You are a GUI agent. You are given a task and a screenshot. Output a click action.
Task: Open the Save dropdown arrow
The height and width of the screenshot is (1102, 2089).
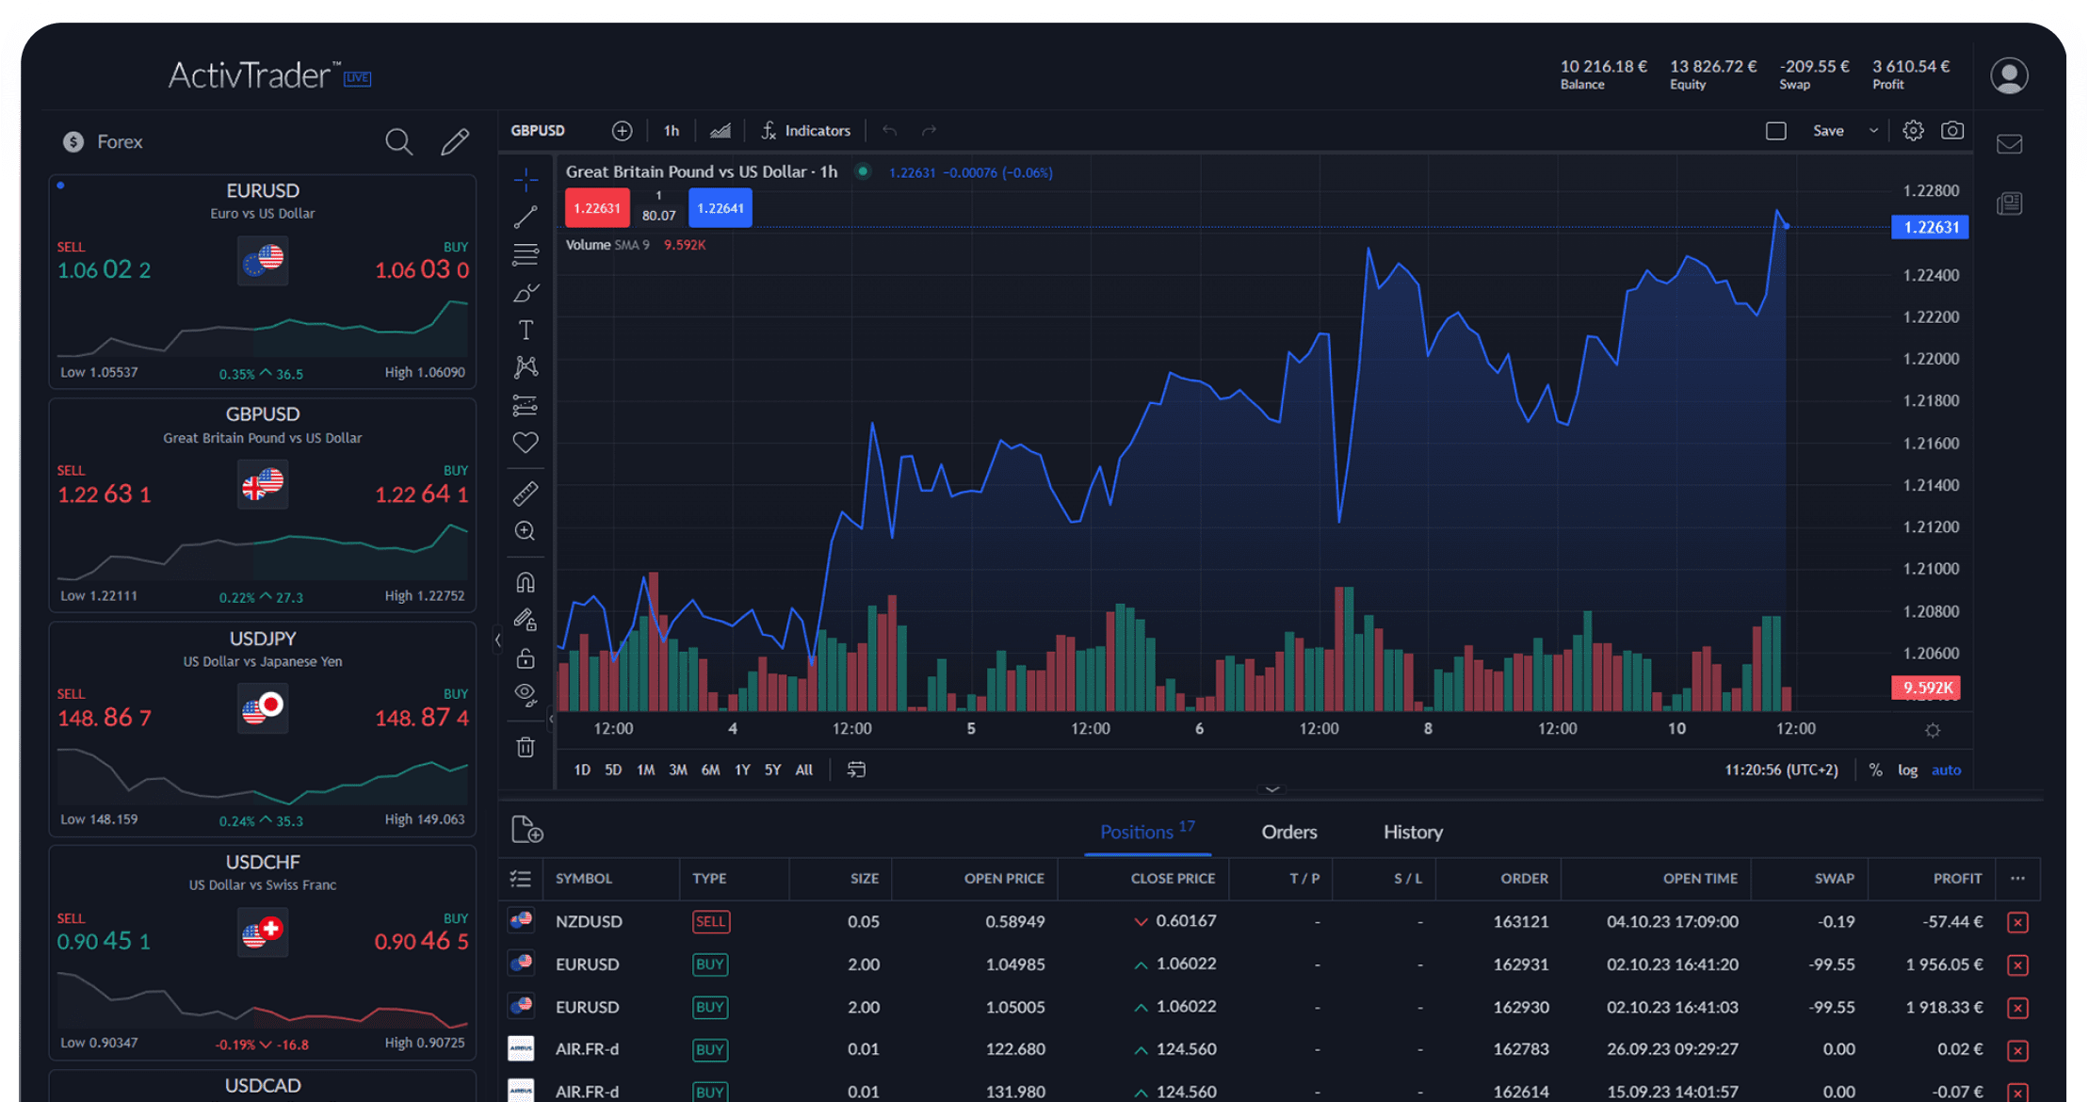[1873, 131]
